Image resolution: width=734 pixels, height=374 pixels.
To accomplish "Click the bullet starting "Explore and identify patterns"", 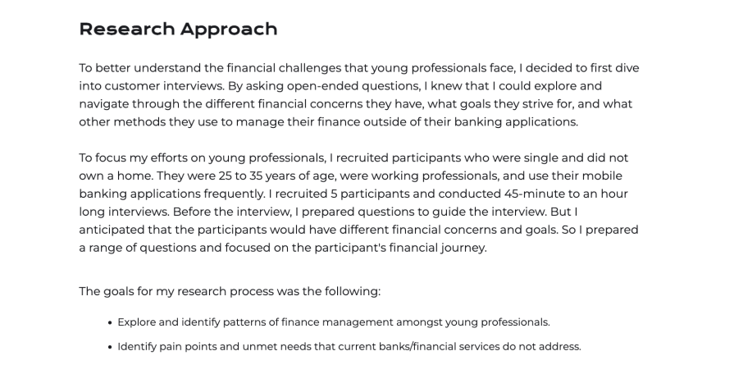I will coord(333,322).
